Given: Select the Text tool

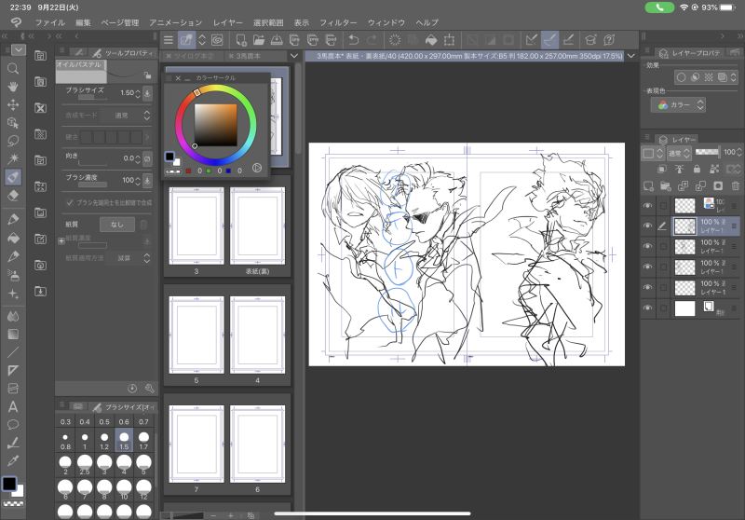Looking at the screenshot, I should point(13,407).
